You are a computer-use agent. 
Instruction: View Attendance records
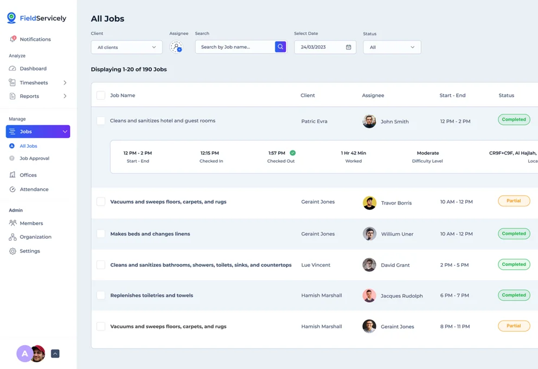(34, 189)
